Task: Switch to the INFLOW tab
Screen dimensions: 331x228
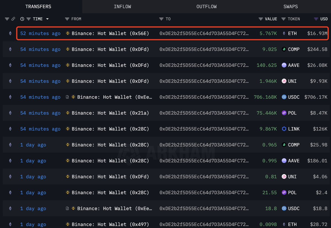Action: pyautogui.click(x=122, y=7)
